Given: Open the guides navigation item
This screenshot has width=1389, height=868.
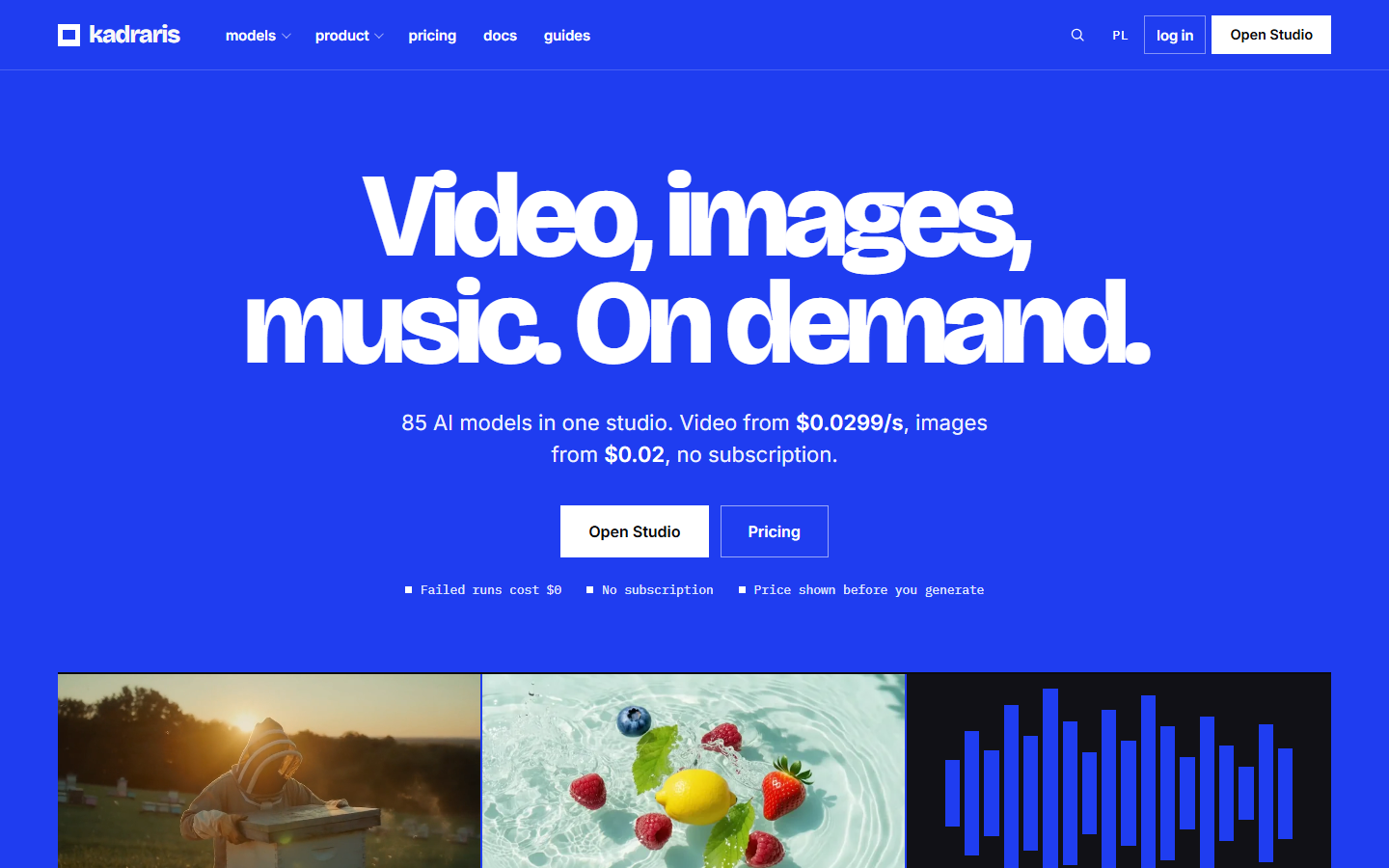Looking at the screenshot, I should point(567,36).
